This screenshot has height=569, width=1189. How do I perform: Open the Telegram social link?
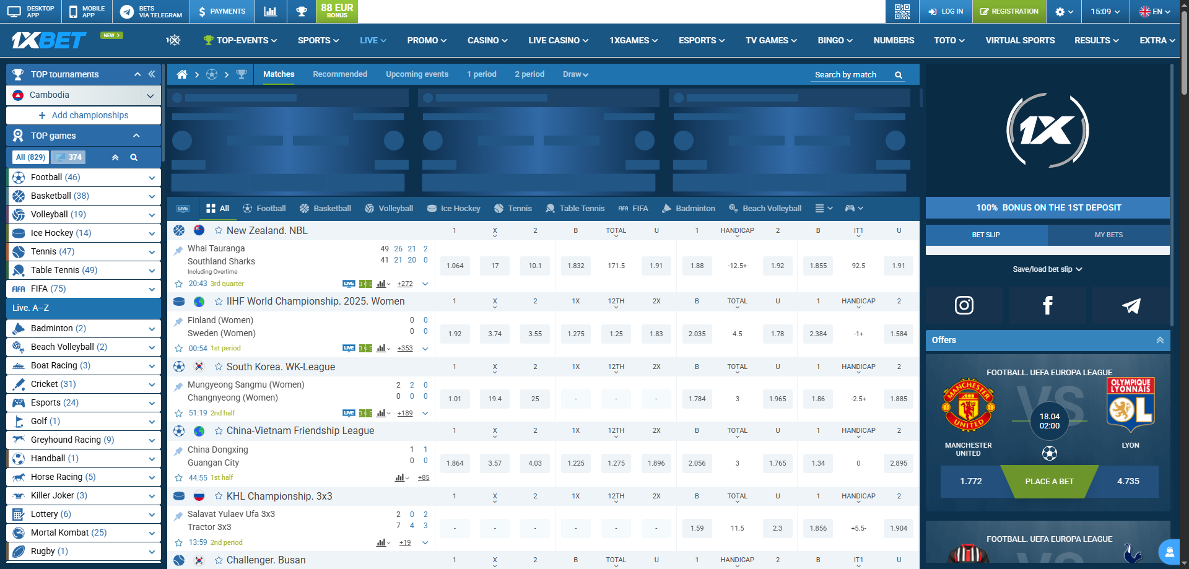tap(1131, 305)
